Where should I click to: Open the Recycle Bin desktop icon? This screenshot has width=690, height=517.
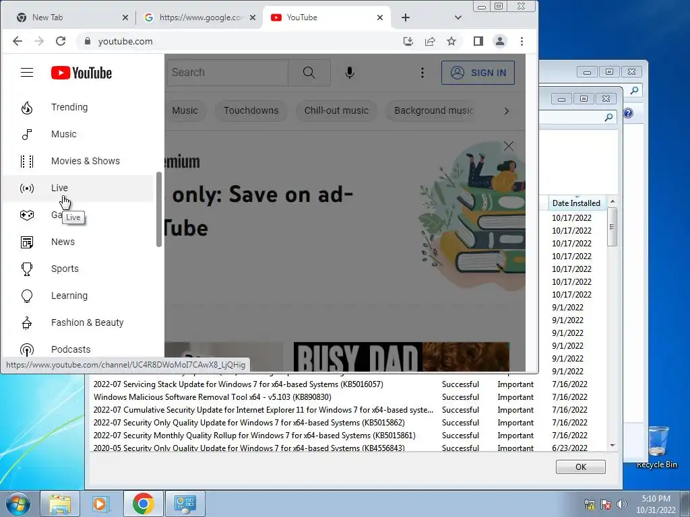pyautogui.click(x=656, y=447)
